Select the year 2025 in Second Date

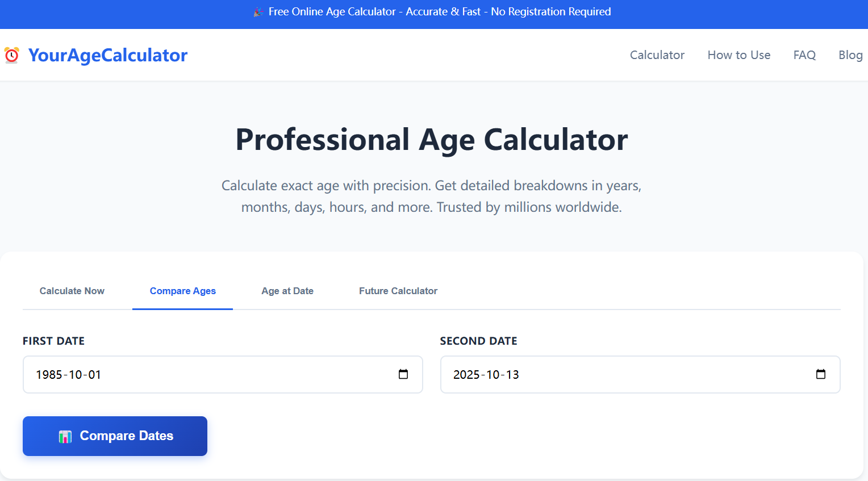click(466, 375)
